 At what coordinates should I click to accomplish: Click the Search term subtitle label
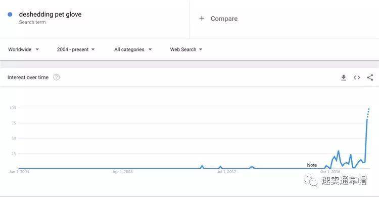[32, 22]
